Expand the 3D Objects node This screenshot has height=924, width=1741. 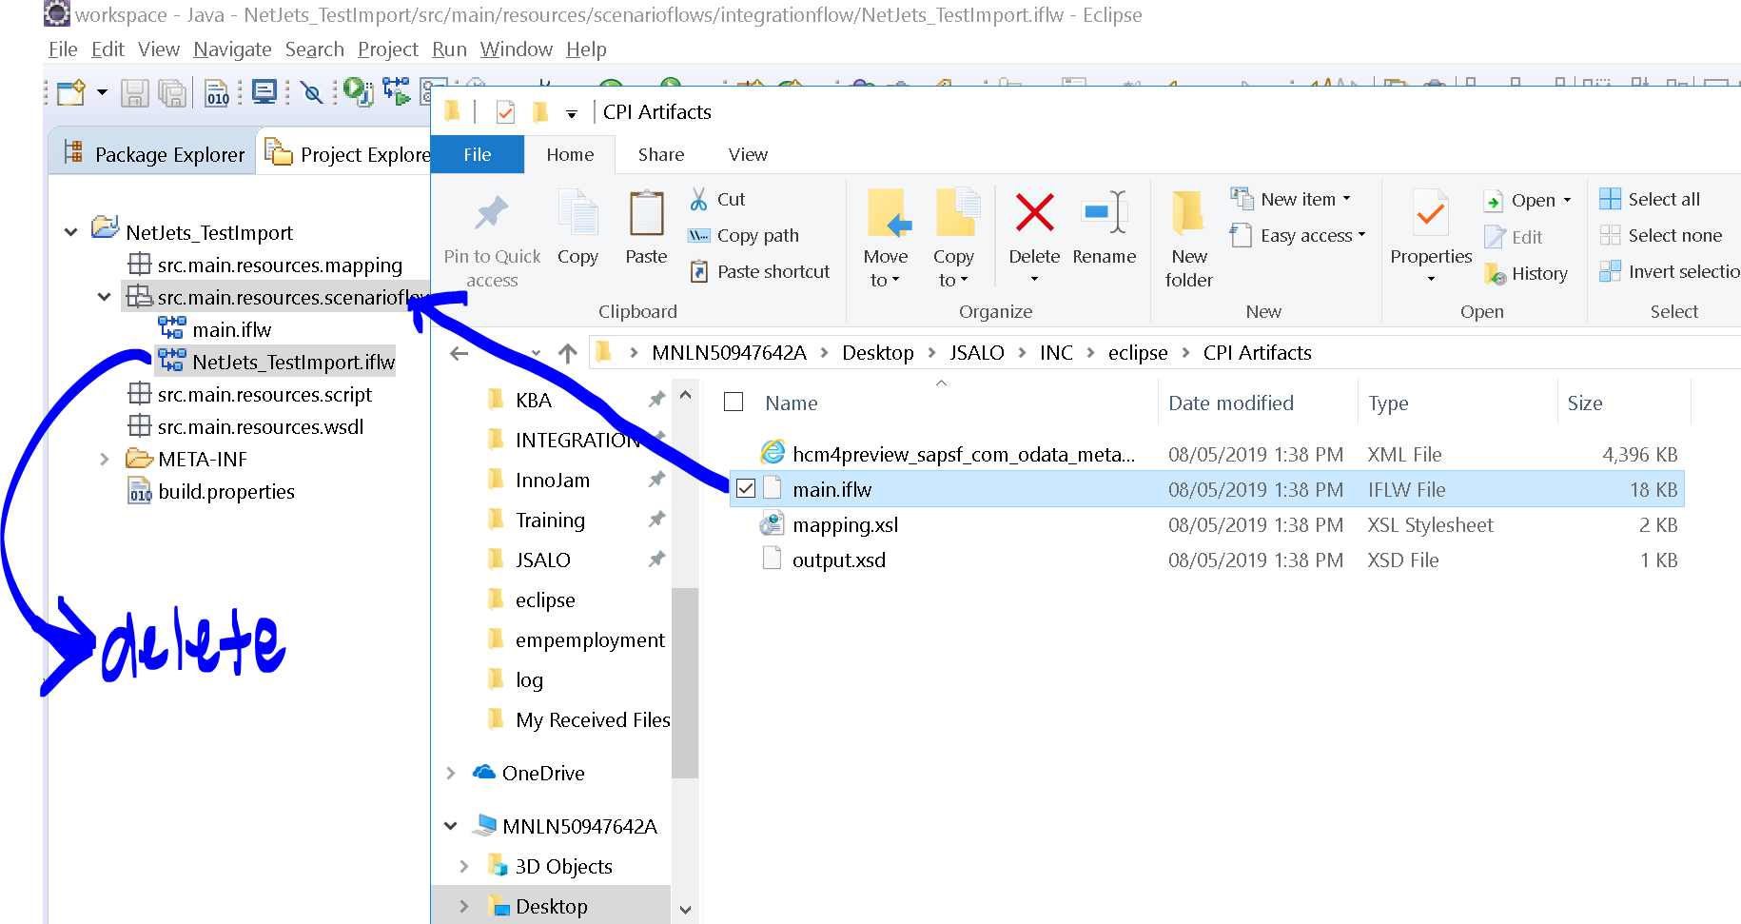(x=464, y=866)
